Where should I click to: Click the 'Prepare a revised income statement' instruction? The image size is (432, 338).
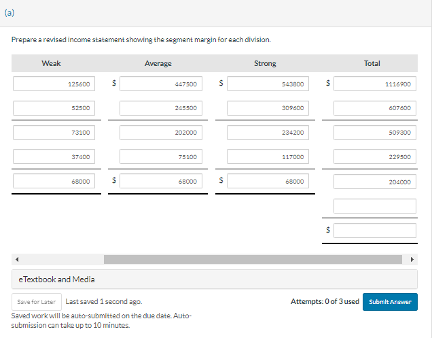coord(141,39)
